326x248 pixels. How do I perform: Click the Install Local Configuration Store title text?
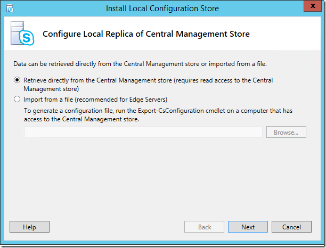tap(162, 9)
